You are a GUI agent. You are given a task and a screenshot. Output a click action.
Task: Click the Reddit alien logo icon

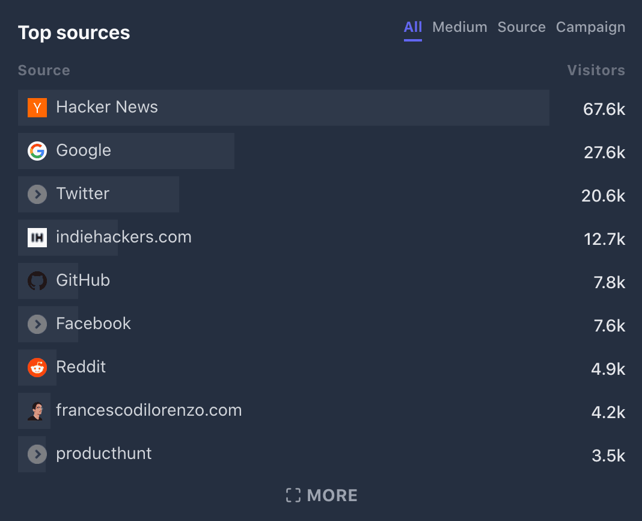37,368
